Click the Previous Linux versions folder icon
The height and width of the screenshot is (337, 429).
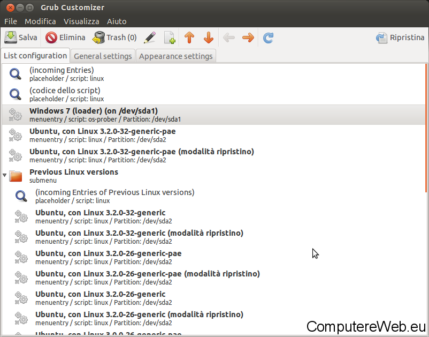(16, 176)
